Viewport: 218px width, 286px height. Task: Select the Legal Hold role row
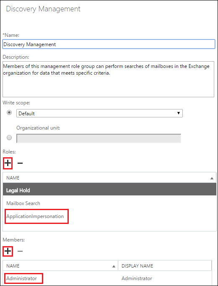109,190
